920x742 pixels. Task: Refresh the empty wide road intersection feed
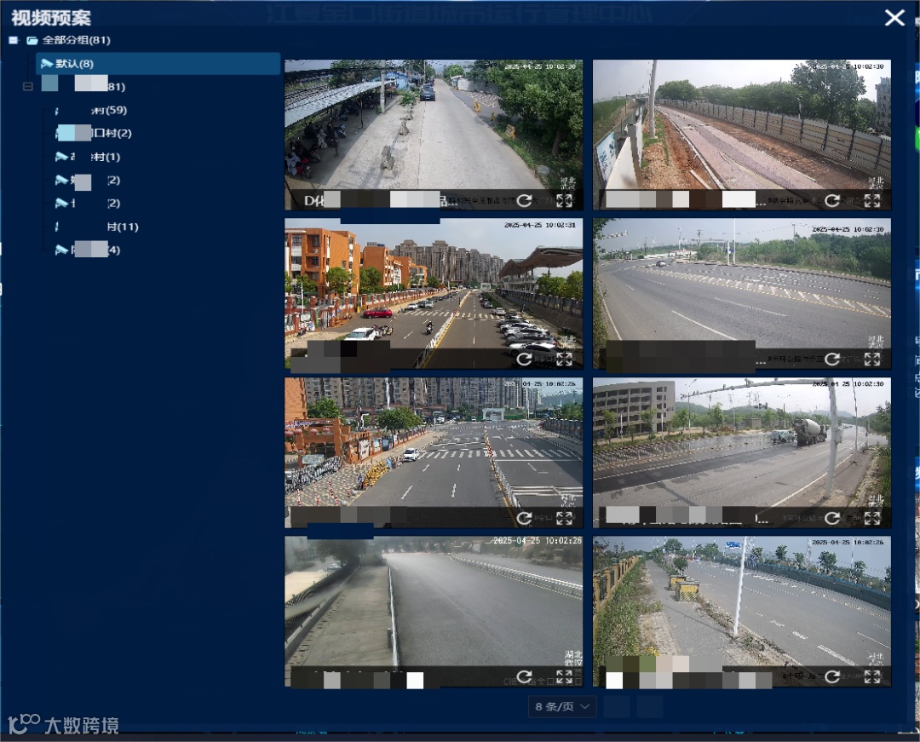(x=832, y=359)
